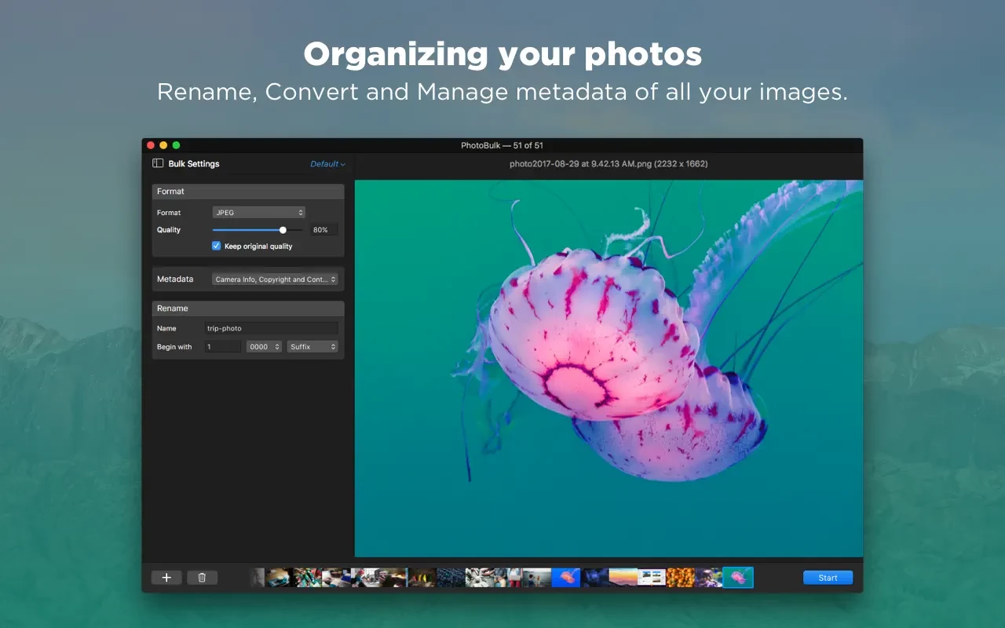Select the highlighted pink jellyfish thumbnail

coord(737,578)
